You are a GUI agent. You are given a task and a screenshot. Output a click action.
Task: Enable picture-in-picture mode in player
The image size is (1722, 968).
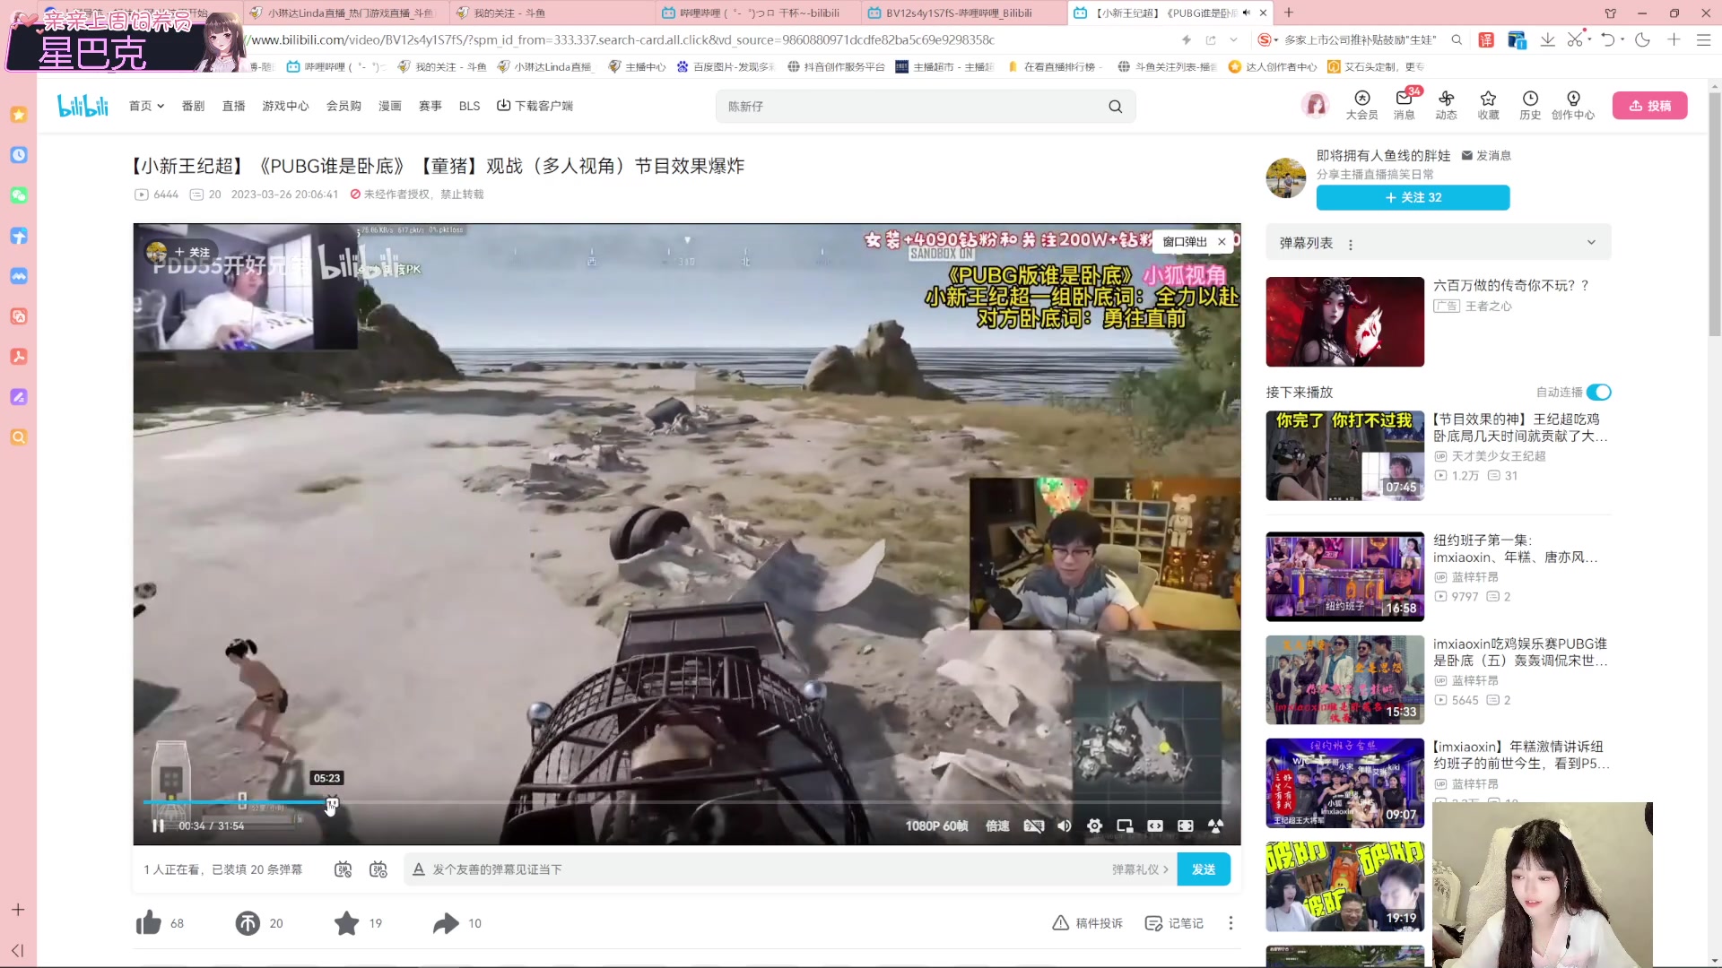1125,825
